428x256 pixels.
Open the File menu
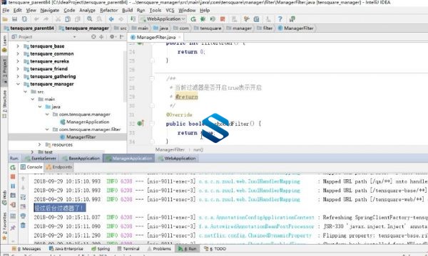tap(6, 11)
